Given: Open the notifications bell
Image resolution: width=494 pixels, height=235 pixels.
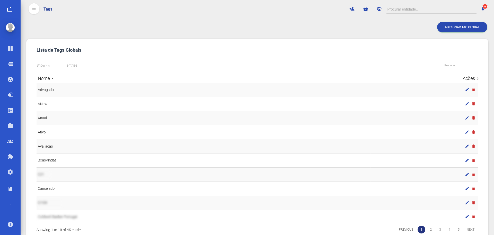Looking at the screenshot, I should pos(483,9).
